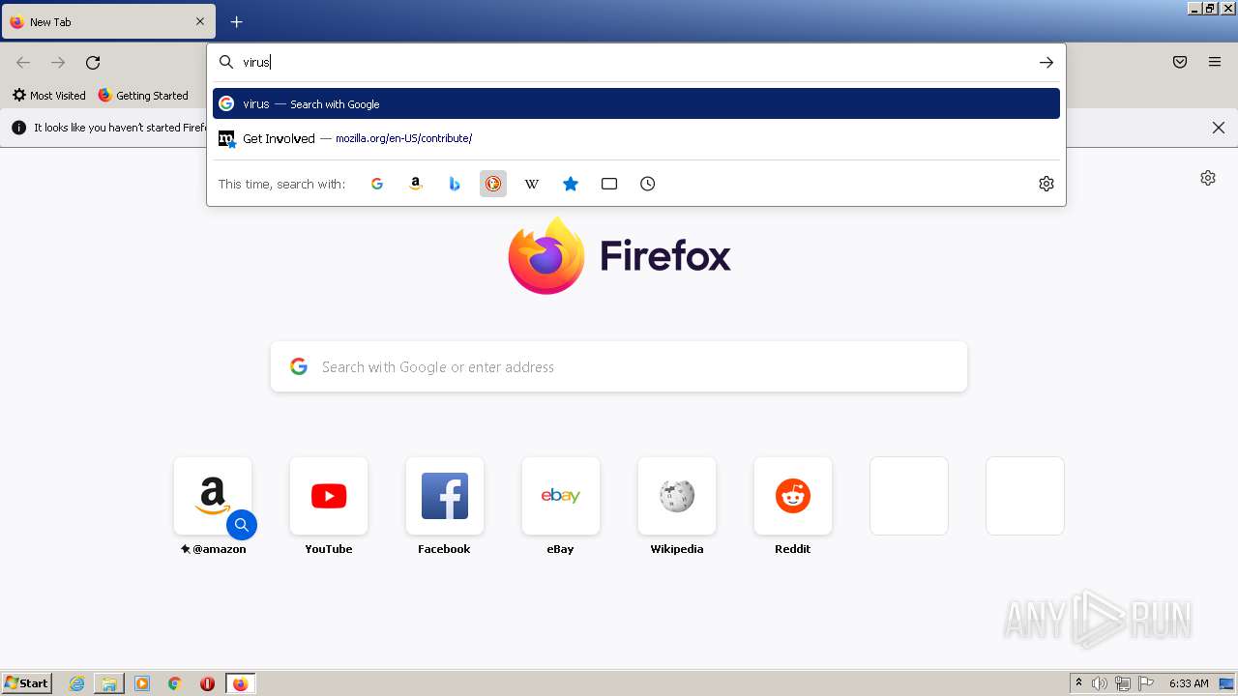Search this time with DuckDuckGo

coord(493,184)
